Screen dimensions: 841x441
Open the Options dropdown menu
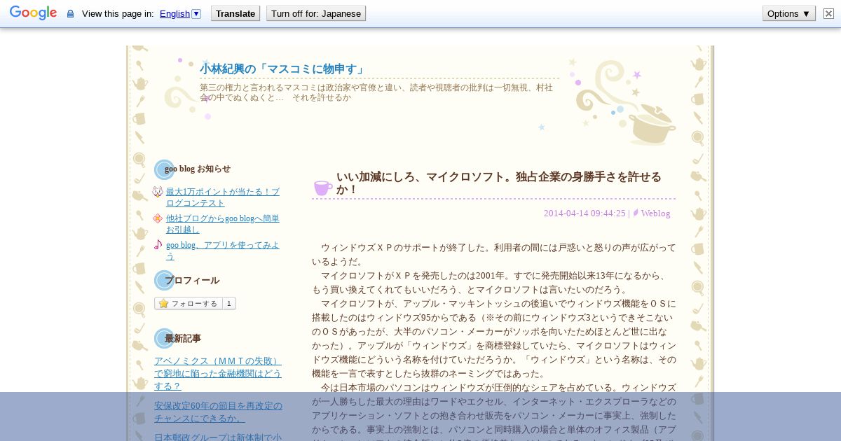pos(789,13)
